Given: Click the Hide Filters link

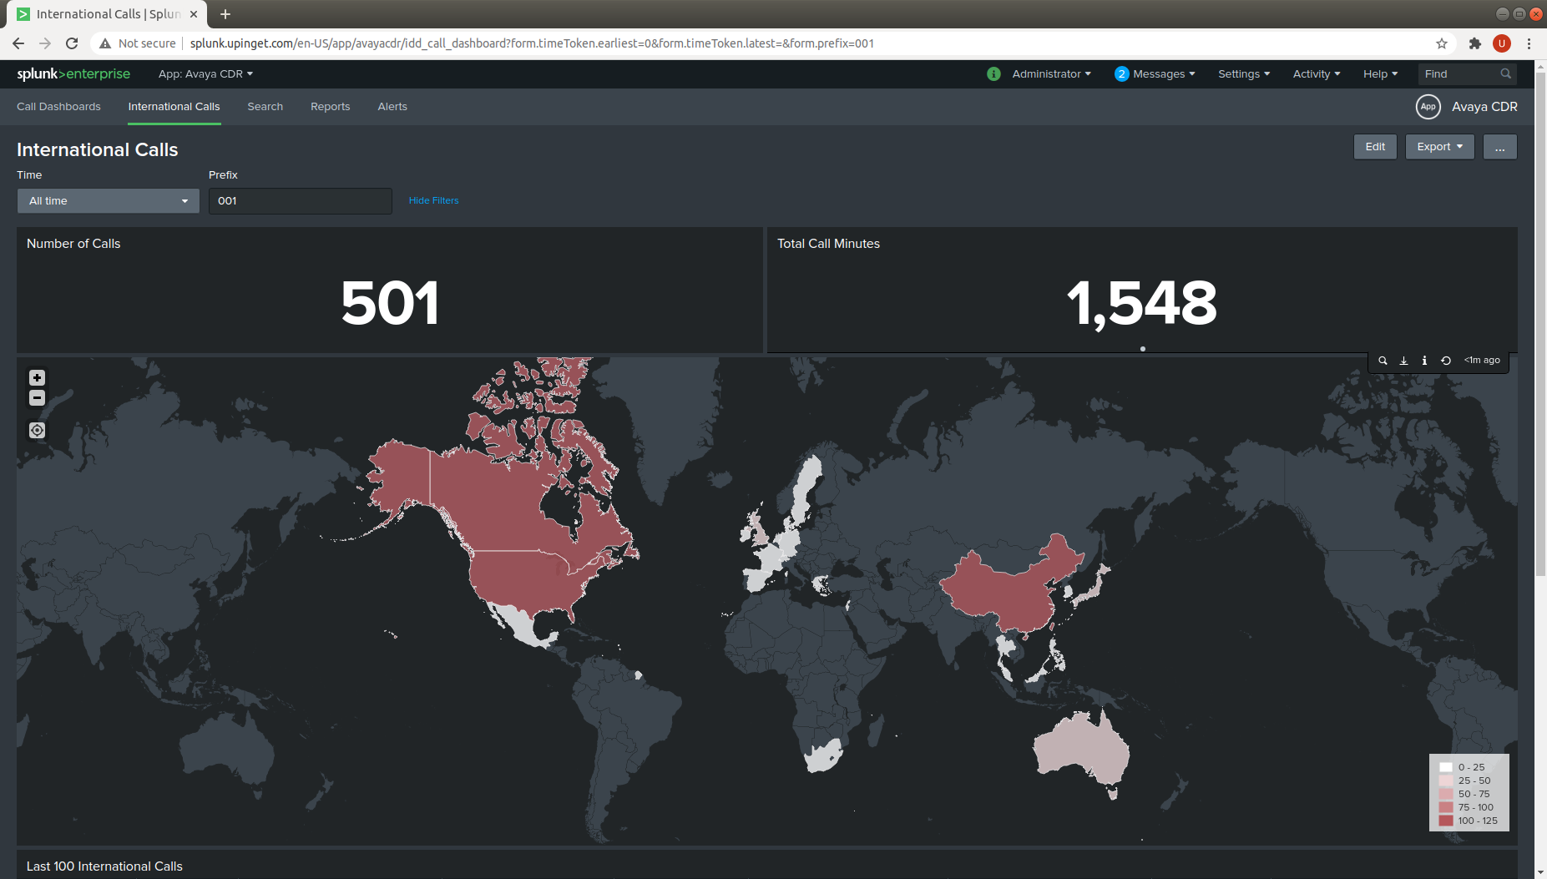Looking at the screenshot, I should point(433,200).
